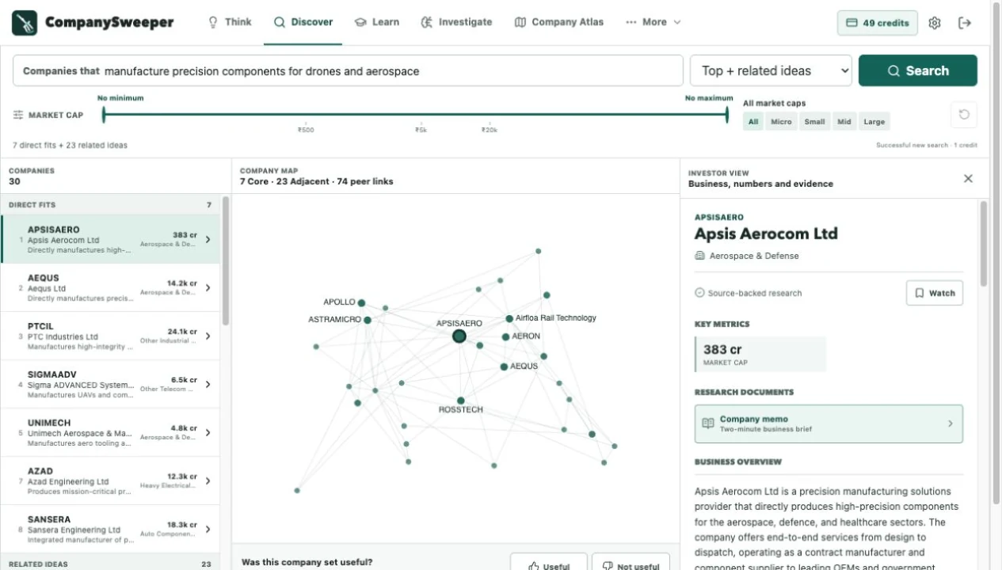Expand the SANSERA row chevron
Screen dimensions: 1002x570
pos(208,530)
